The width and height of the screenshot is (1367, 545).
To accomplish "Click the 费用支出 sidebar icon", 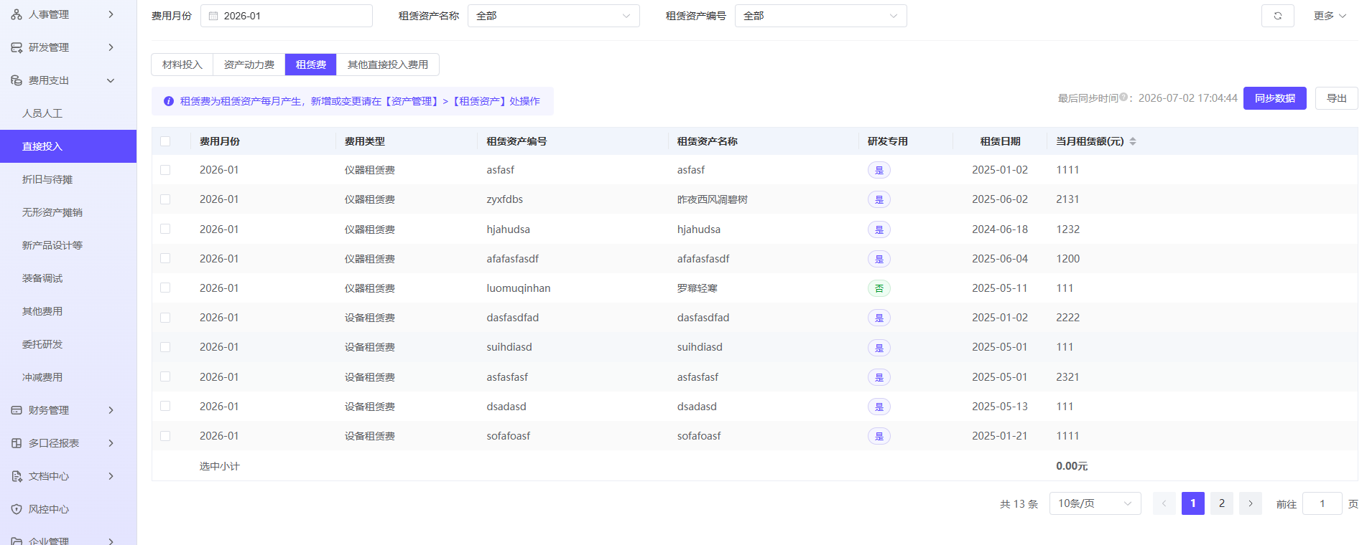I will tap(17, 80).
